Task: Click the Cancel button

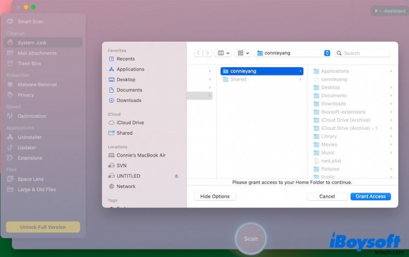Action: pos(327,197)
